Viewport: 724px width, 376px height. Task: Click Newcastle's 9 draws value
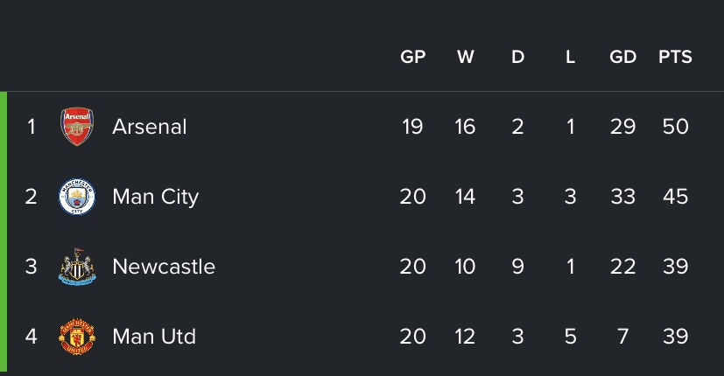(517, 267)
